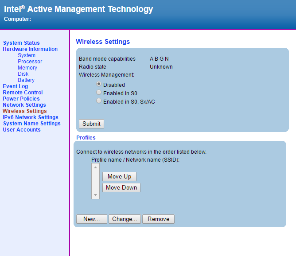Click the Remove profile button
Screen dimensions: 296x256
(158, 219)
